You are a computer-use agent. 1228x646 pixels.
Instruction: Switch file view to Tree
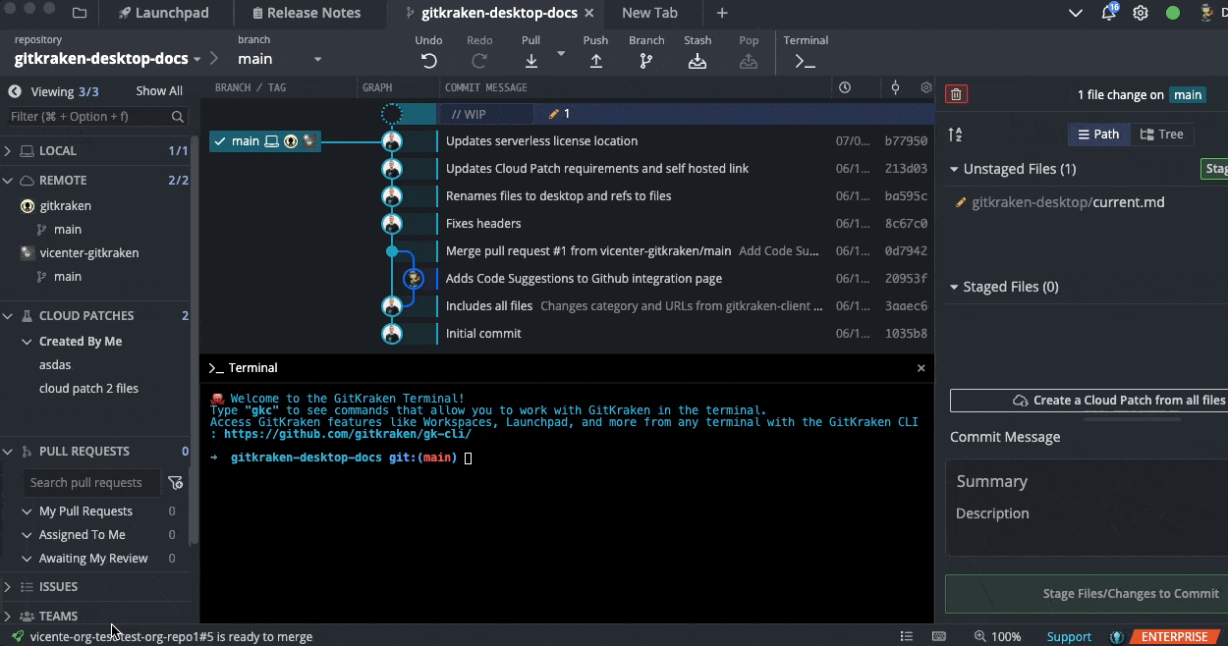[x=1161, y=135]
